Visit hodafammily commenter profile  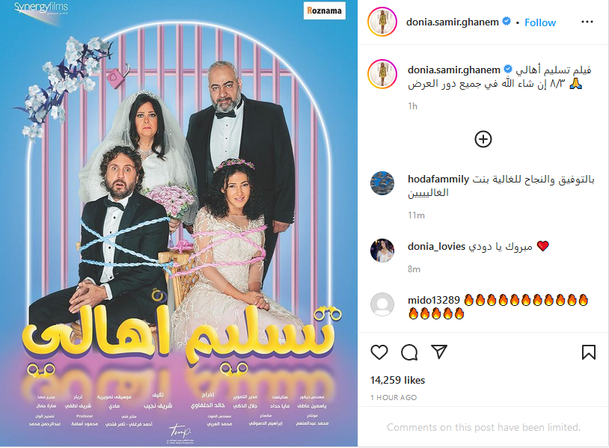point(438,179)
